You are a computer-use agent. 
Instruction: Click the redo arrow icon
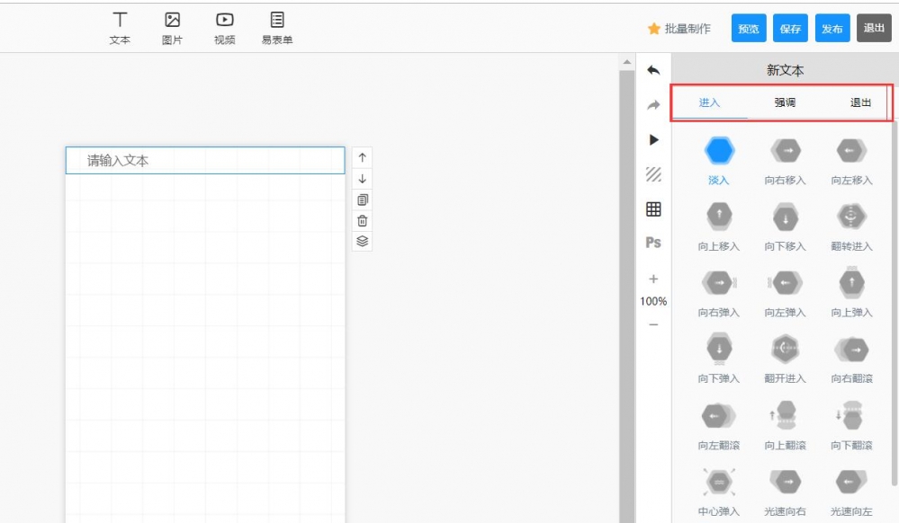(x=653, y=105)
